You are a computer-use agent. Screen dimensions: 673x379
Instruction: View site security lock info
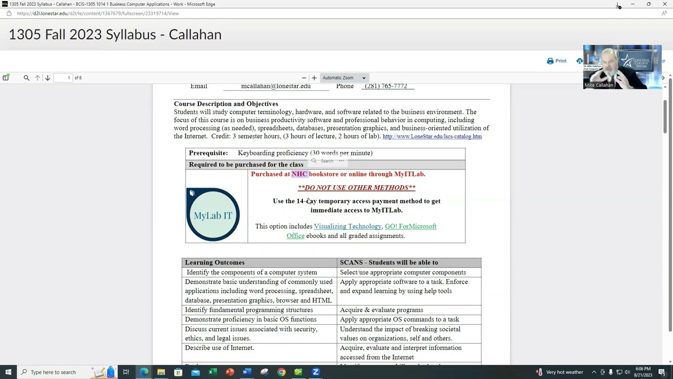point(8,14)
